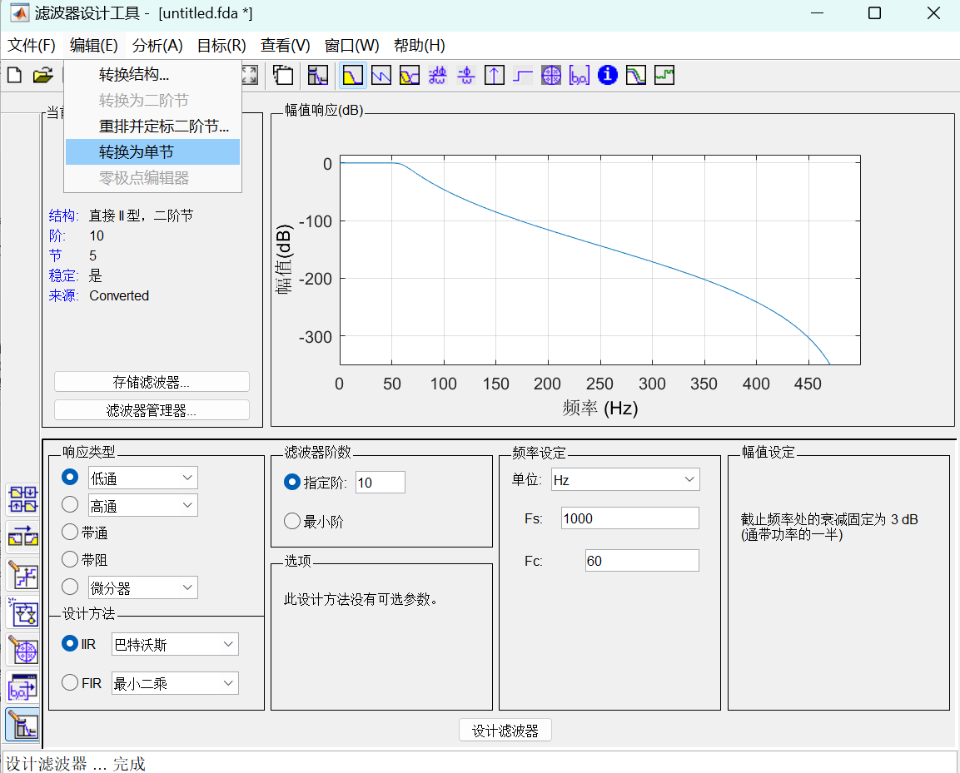
Task: Choose the IIR design method radio button
Action: click(x=70, y=643)
